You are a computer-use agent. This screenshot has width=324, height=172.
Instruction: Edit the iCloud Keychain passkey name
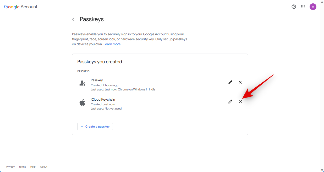[x=230, y=102]
